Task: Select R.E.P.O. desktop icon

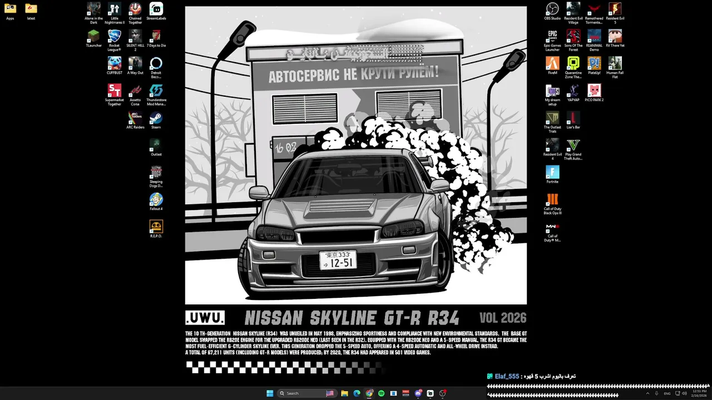Action: tap(156, 229)
